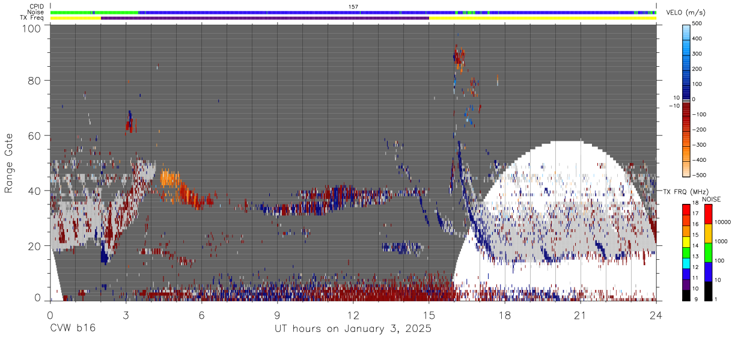
Task: Click the 6 tick on UT hours axis
Action: tap(201, 315)
